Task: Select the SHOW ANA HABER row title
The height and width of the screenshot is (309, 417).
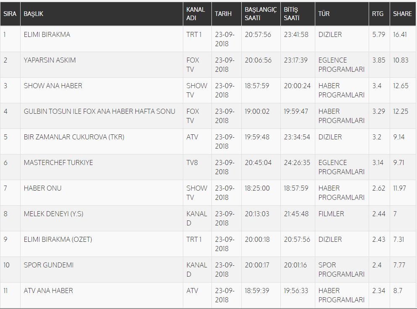Action: pyautogui.click(x=53, y=86)
